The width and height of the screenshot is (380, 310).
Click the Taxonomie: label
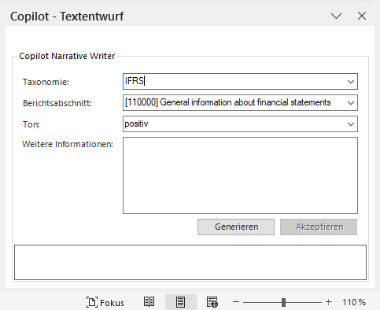click(46, 82)
